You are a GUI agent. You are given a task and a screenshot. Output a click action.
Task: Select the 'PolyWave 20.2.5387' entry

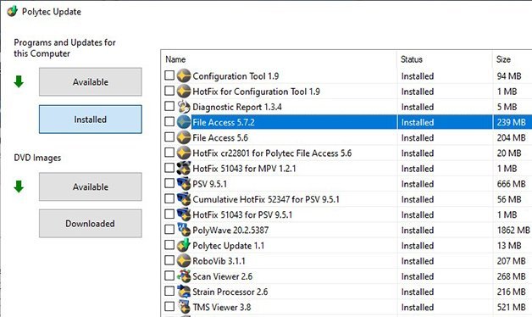tap(230, 230)
